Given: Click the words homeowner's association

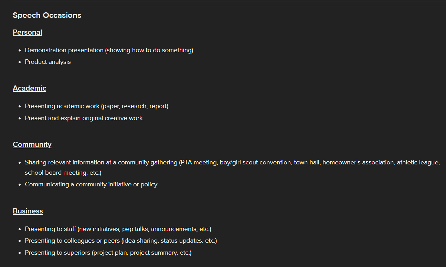Looking at the screenshot, I should [358, 162].
